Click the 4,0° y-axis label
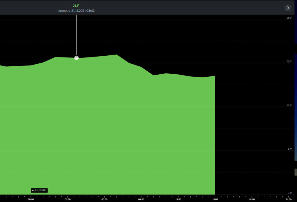 click(x=290, y=193)
